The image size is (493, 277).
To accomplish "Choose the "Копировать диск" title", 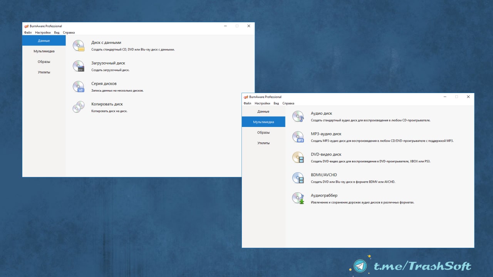I will (x=107, y=104).
